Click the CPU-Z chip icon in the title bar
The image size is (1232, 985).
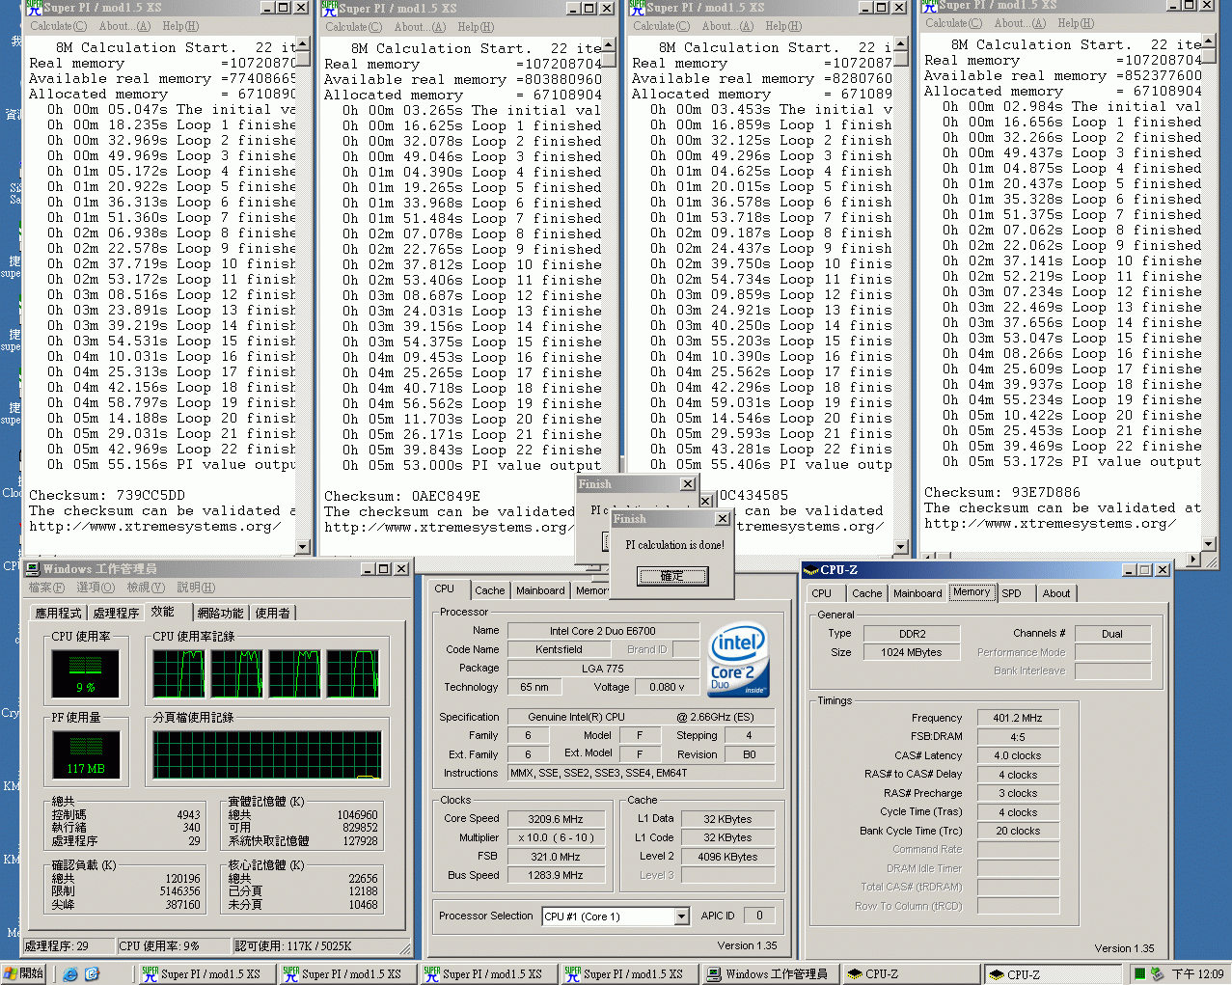[811, 569]
